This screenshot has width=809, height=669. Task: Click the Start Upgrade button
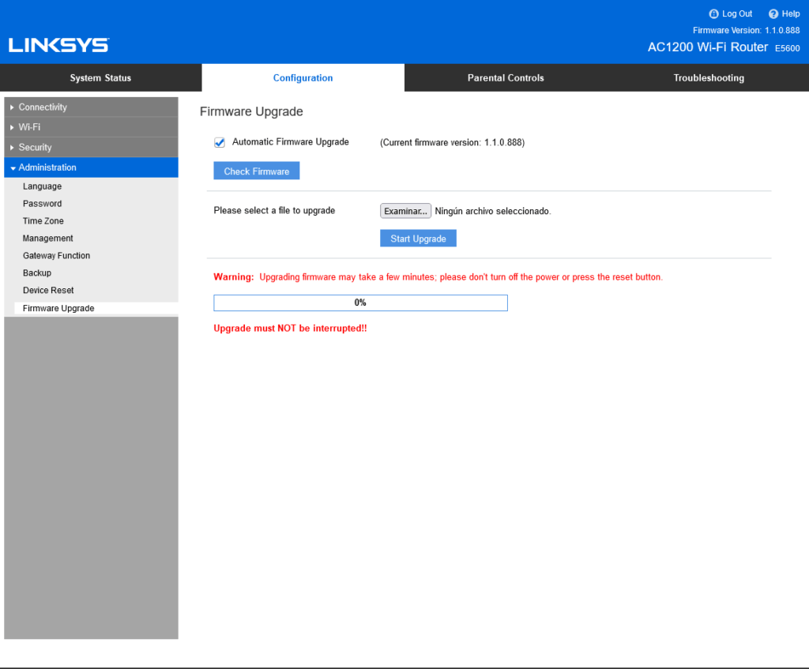pyautogui.click(x=418, y=239)
